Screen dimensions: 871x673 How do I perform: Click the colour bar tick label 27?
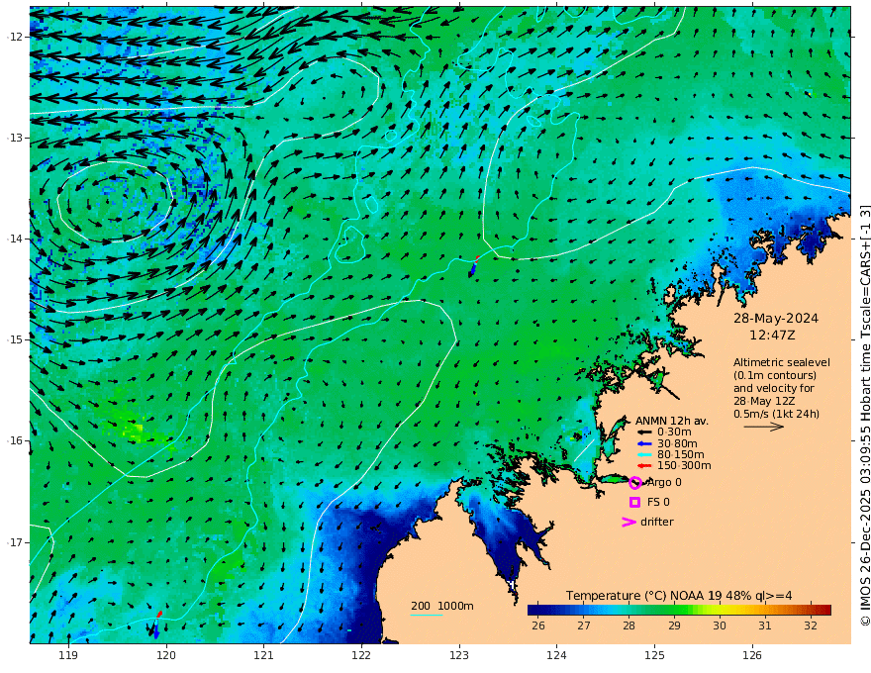583,625
